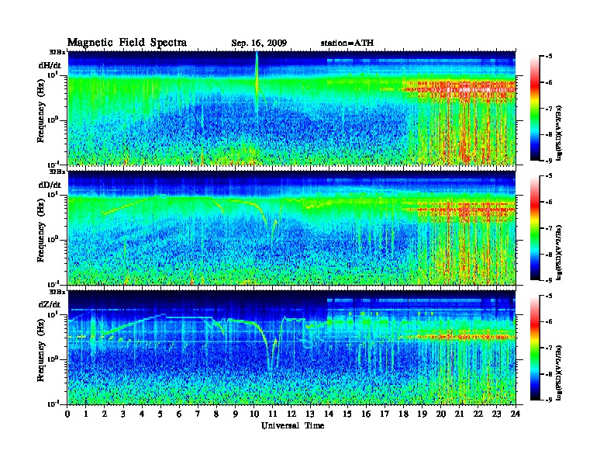The height and width of the screenshot is (475, 614).
Task: Click hour tick label 16 on time axis
Action: click(x=366, y=414)
